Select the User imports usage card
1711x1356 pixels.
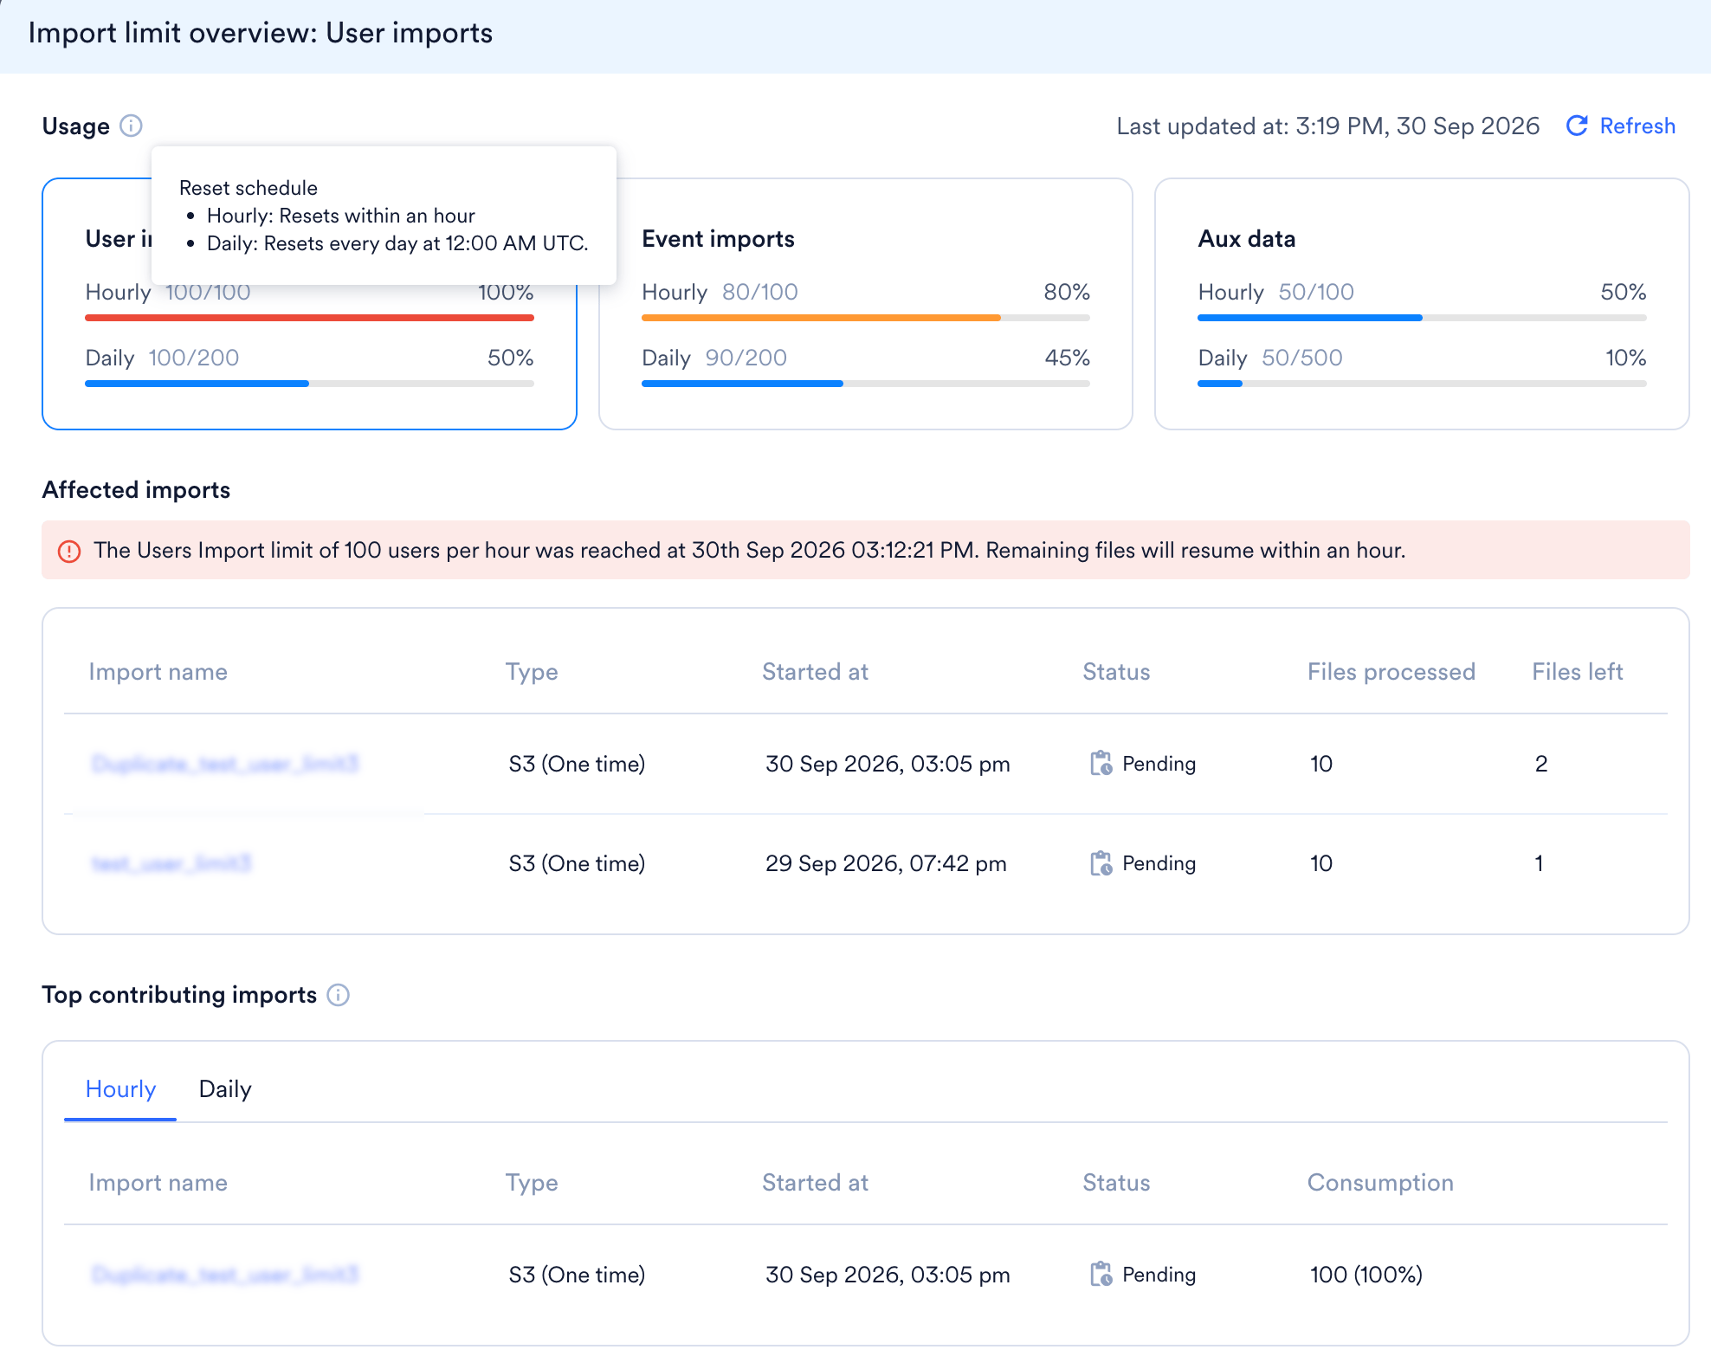click(x=309, y=304)
